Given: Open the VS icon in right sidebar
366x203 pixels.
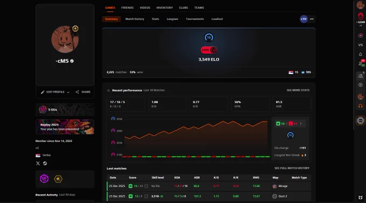Looking at the screenshot, I should pyautogui.click(x=361, y=45).
